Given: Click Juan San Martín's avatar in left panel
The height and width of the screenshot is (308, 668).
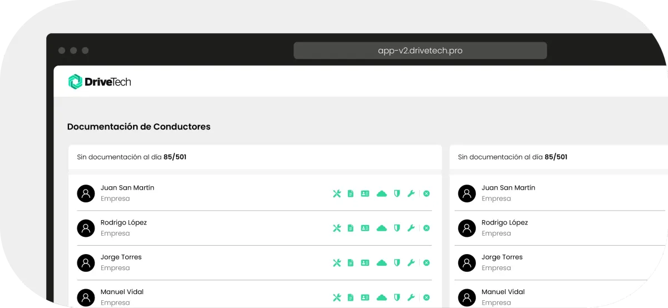Looking at the screenshot, I should coord(86,193).
